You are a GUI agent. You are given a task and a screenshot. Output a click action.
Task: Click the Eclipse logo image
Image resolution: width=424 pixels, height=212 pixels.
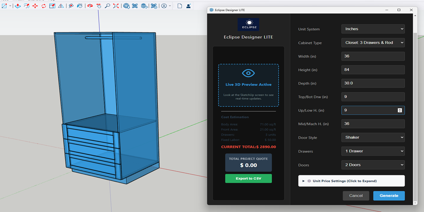point(248,25)
